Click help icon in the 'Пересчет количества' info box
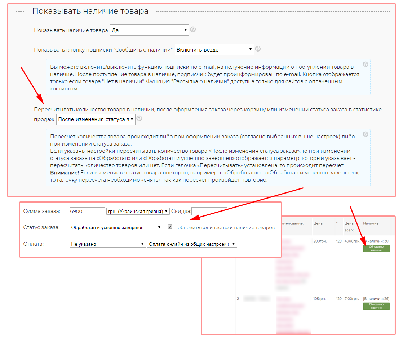This screenshot has width=403, height=338. point(366,134)
